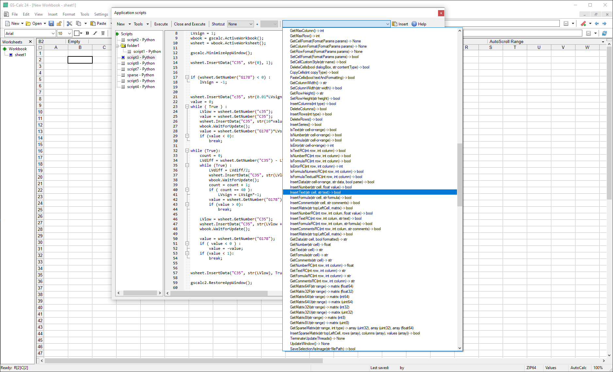The image size is (613, 372).
Task: Select the Cut (scissors) tool
Action: pos(69,23)
